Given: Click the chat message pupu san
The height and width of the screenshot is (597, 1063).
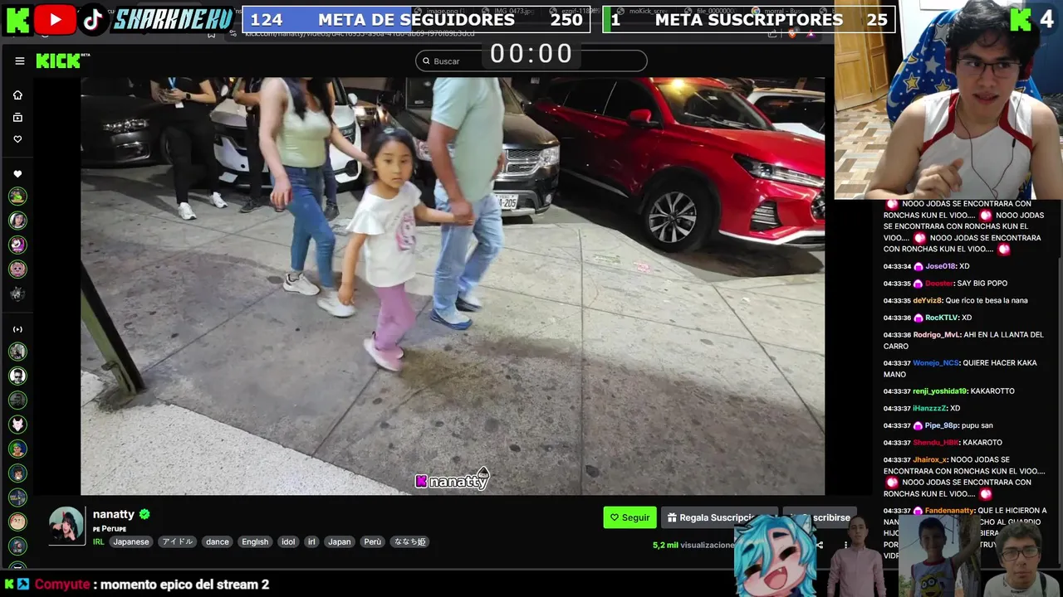Looking at the screenshot, I should [977, 425].
